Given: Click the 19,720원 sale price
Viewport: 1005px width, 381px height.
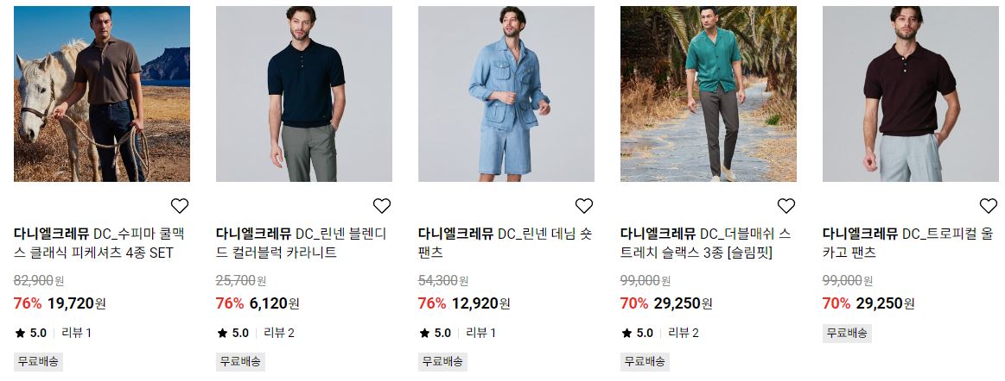Looking at the screenshot, I should (76, 303).
